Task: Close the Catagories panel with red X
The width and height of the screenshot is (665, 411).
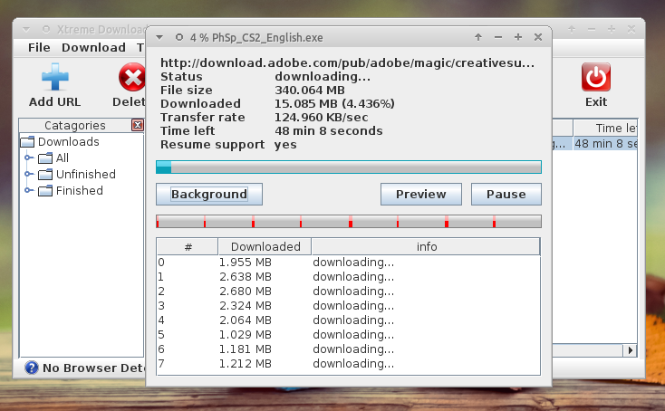Action: (138, 125)
